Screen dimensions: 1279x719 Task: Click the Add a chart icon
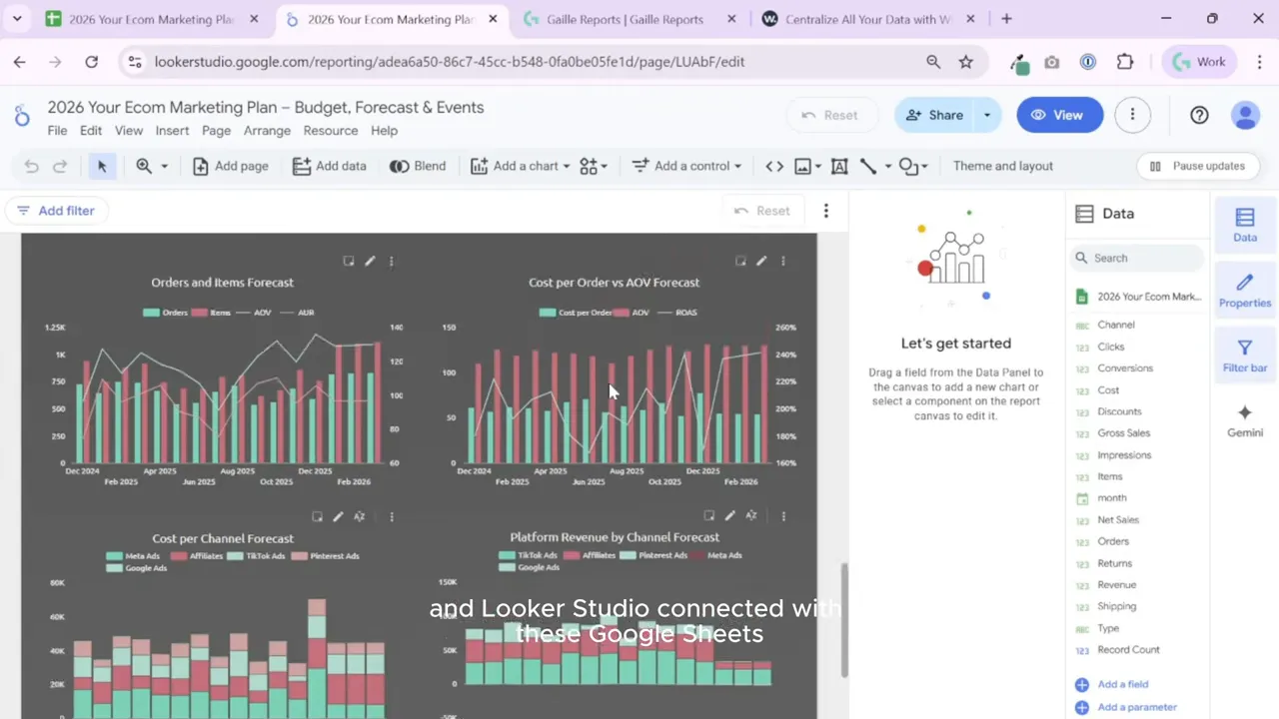pyautogui.click(x=480, y=166)
